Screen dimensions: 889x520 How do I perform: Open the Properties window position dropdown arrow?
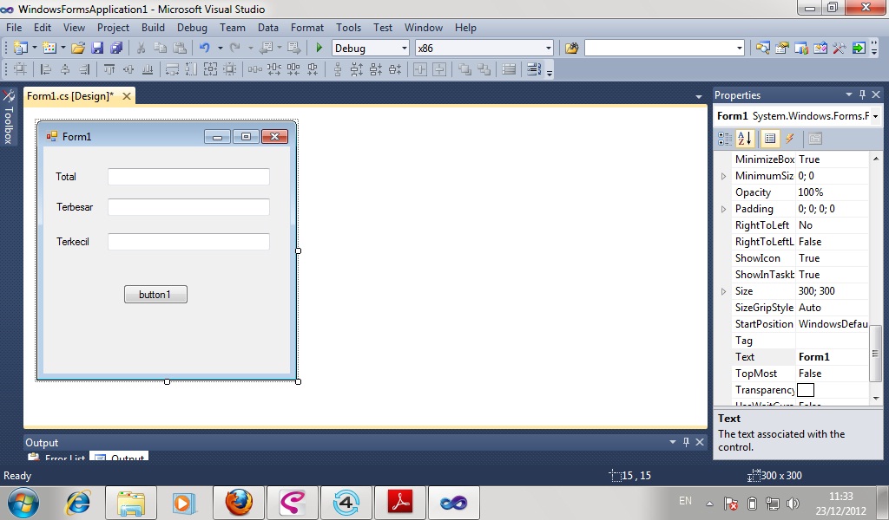point(849,94)
